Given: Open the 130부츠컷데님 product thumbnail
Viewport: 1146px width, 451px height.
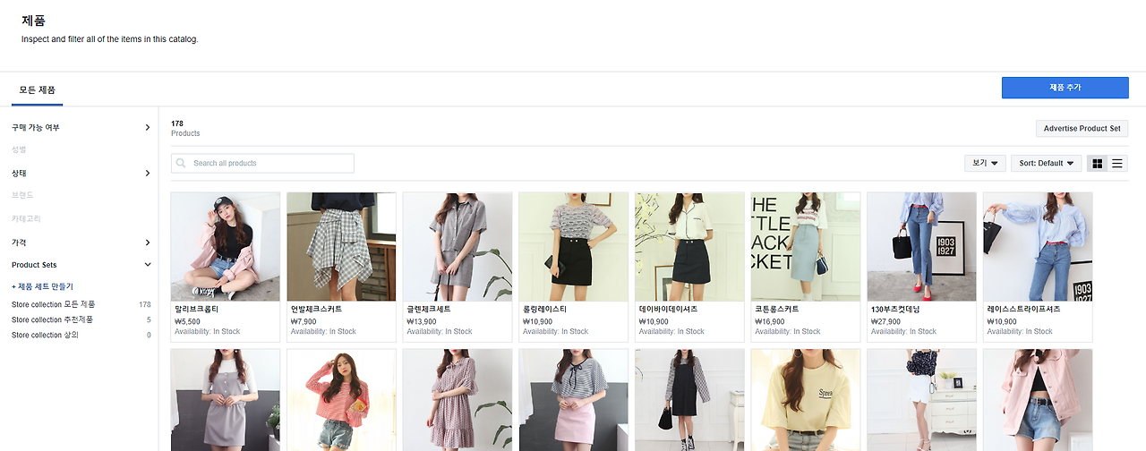Looking at the screenshot, I should [922, 246].
